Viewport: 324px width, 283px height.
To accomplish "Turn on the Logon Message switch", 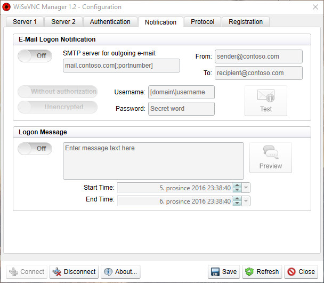I will pyautogui.click(x=35, y=148).
